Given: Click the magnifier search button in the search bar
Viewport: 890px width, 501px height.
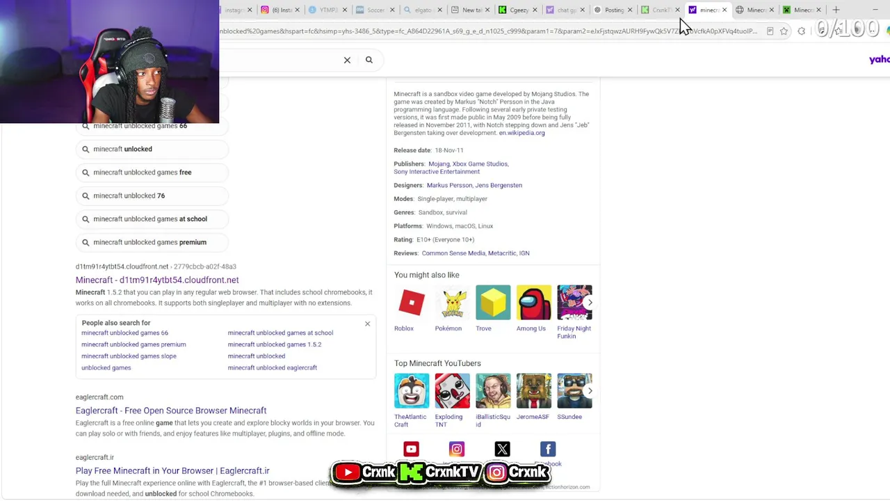Looking at the screenshot, I should pos(369,60).
